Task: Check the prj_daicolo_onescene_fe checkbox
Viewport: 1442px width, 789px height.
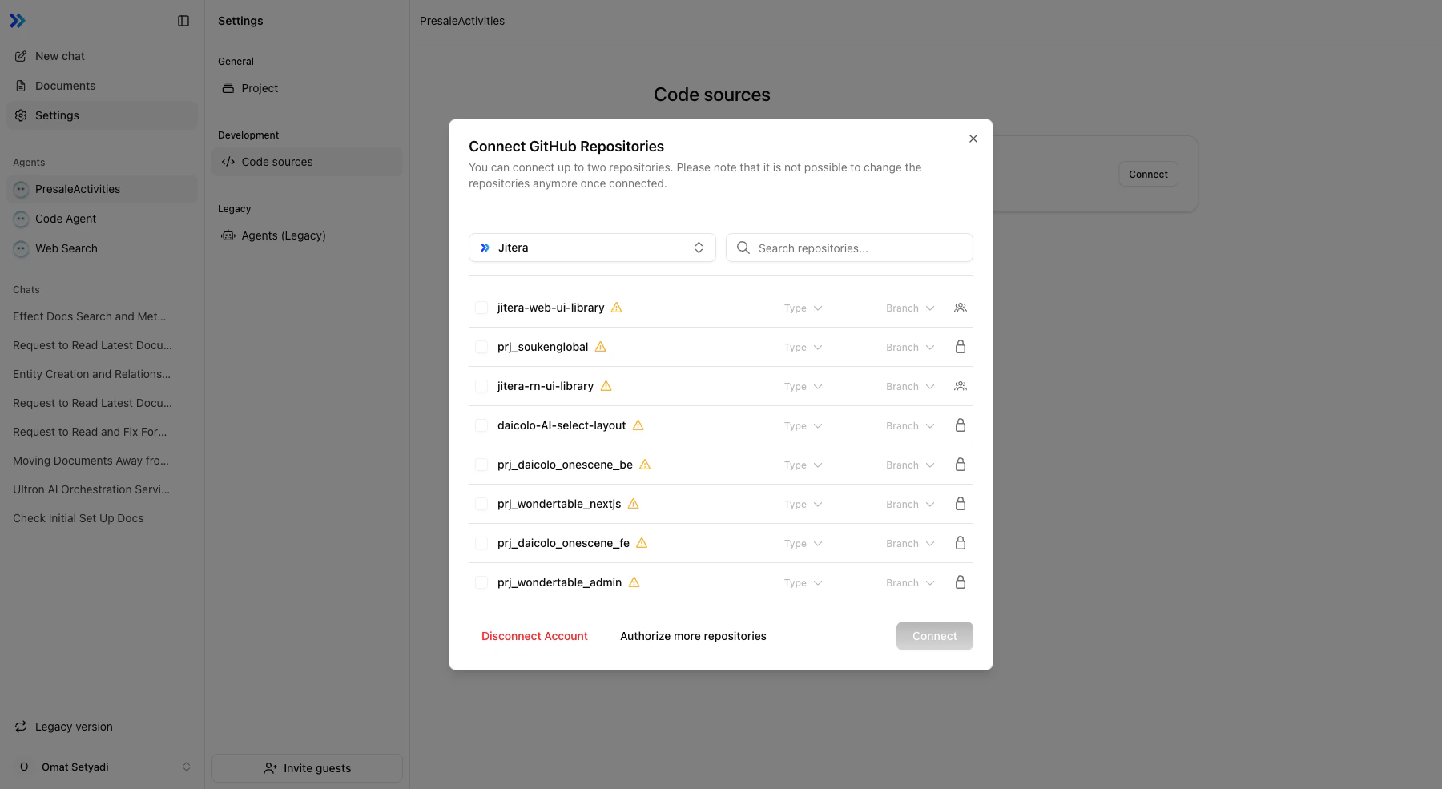Action: (x=481, y=543)
